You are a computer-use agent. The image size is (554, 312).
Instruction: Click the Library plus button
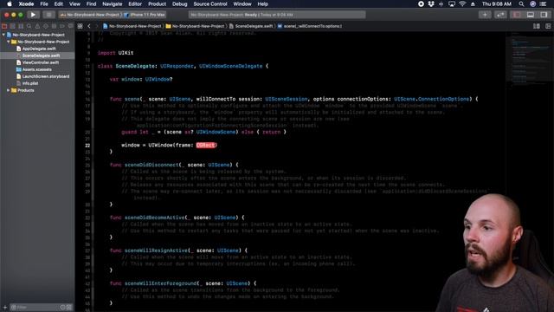coord(485,15)
